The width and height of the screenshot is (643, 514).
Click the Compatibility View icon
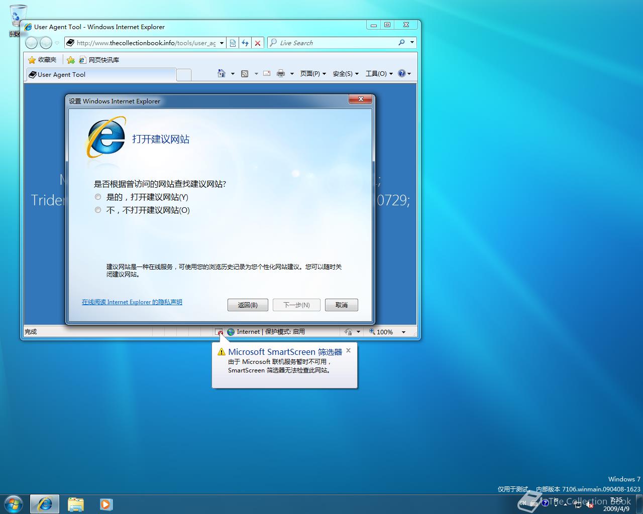[x=233, y=43]
